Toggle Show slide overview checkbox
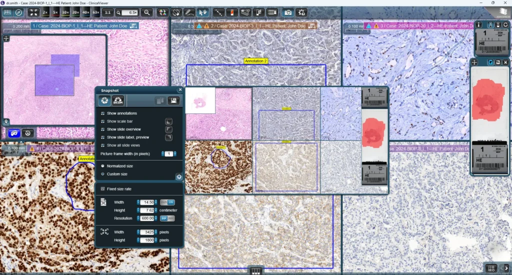 pos(103,129)
